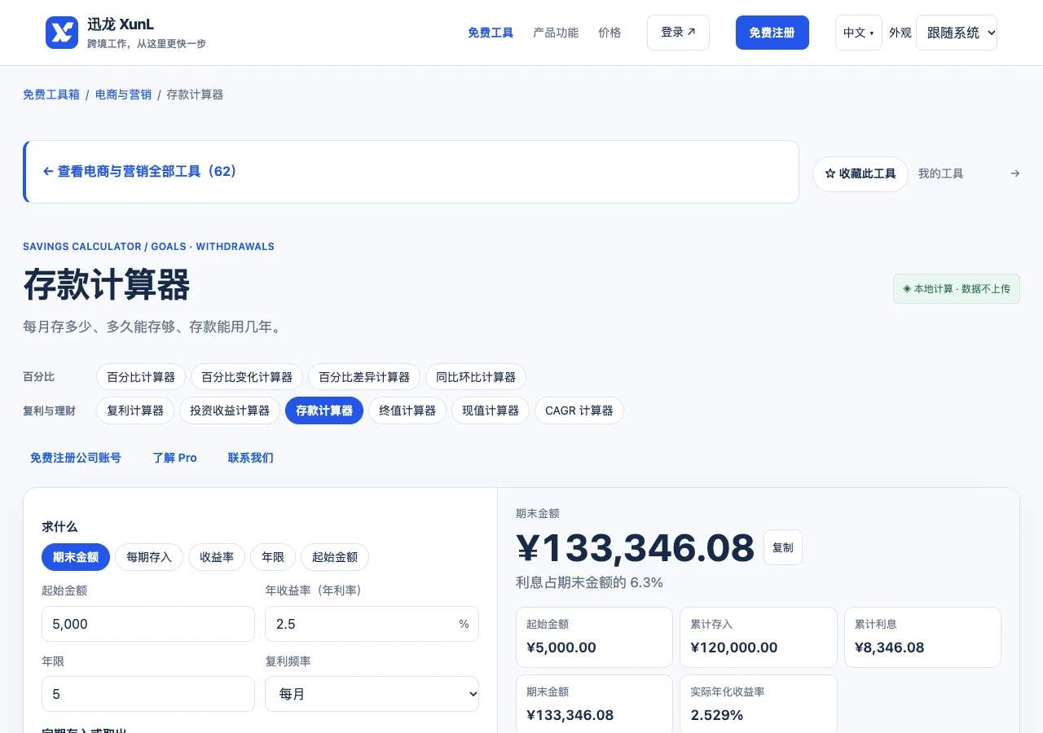Open the 中文 language dropdown

coord(859,33)
